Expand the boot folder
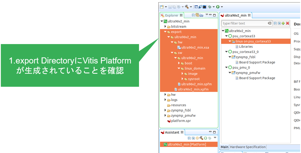This screenshot has height=153, width=301. 179,63
